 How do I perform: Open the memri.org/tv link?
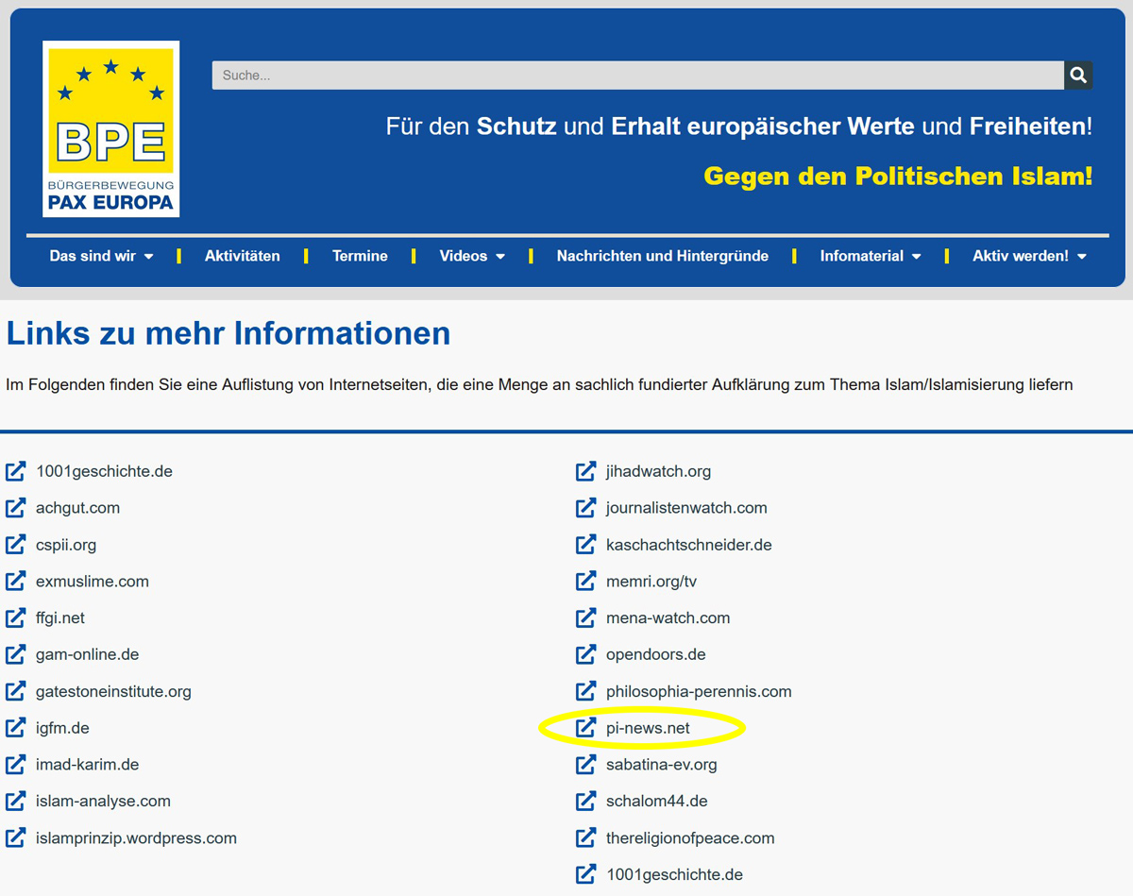651,582
